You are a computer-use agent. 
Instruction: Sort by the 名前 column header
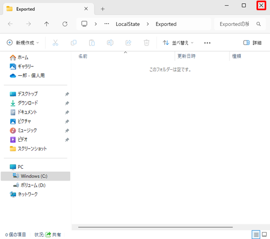pos(83,56)
